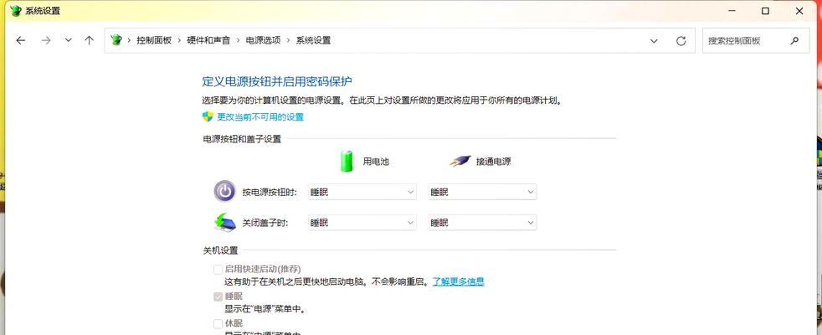822x335 pixels.
Task: Open 控制面板 breadcrumb
Action: point(154,40)
